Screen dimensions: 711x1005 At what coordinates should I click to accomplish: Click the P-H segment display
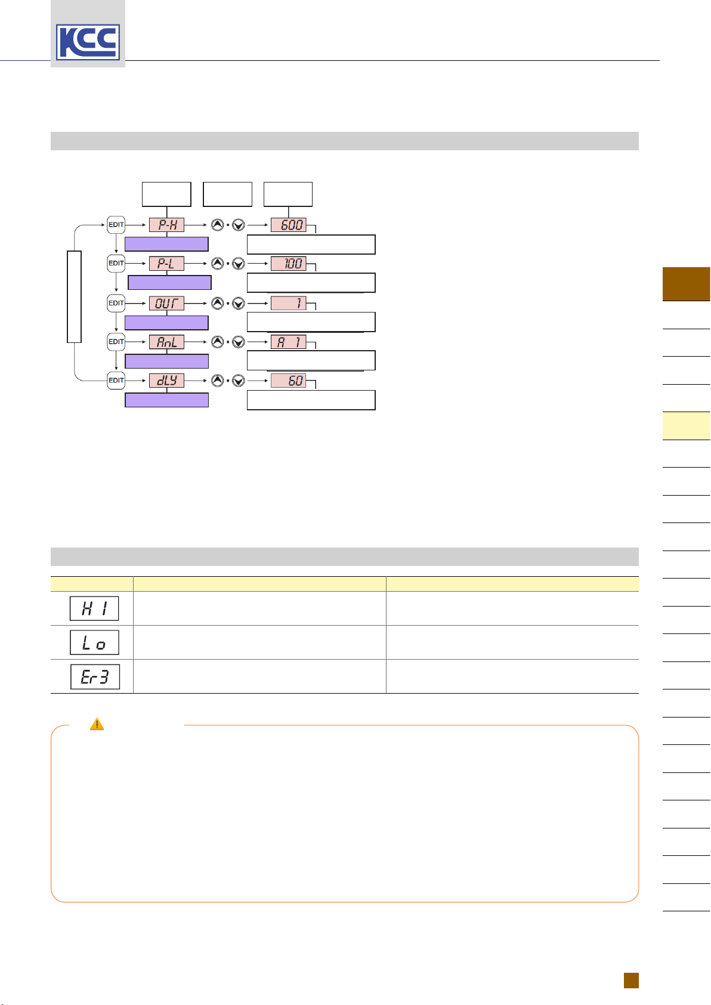pos(166,225)
